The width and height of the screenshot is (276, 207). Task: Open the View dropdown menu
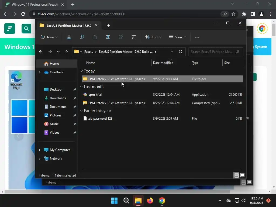tap(177, 37)
